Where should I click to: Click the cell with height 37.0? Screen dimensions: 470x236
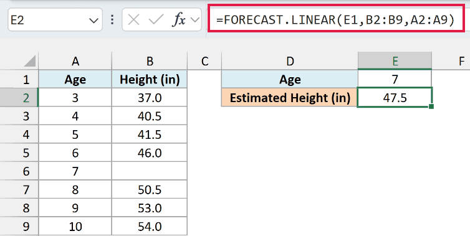point(150,98)
